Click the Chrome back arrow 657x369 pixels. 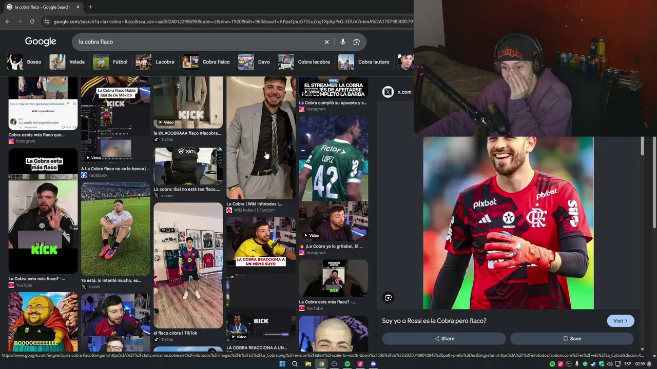7,22
